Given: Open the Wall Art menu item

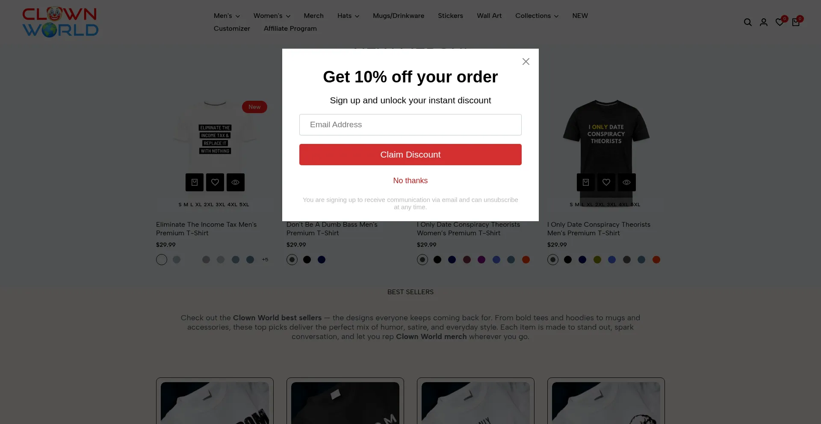Looking at the screenshot, I should [x=489, y=16].
